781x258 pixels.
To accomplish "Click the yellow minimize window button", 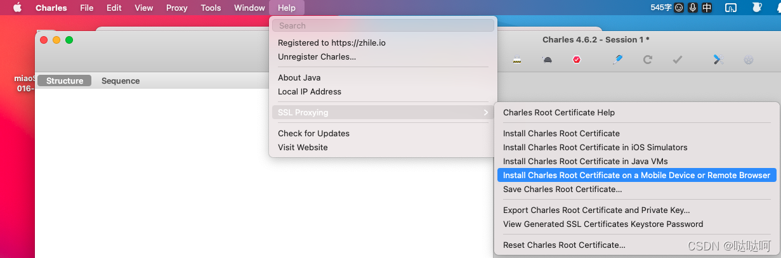I will click(56, 40).
